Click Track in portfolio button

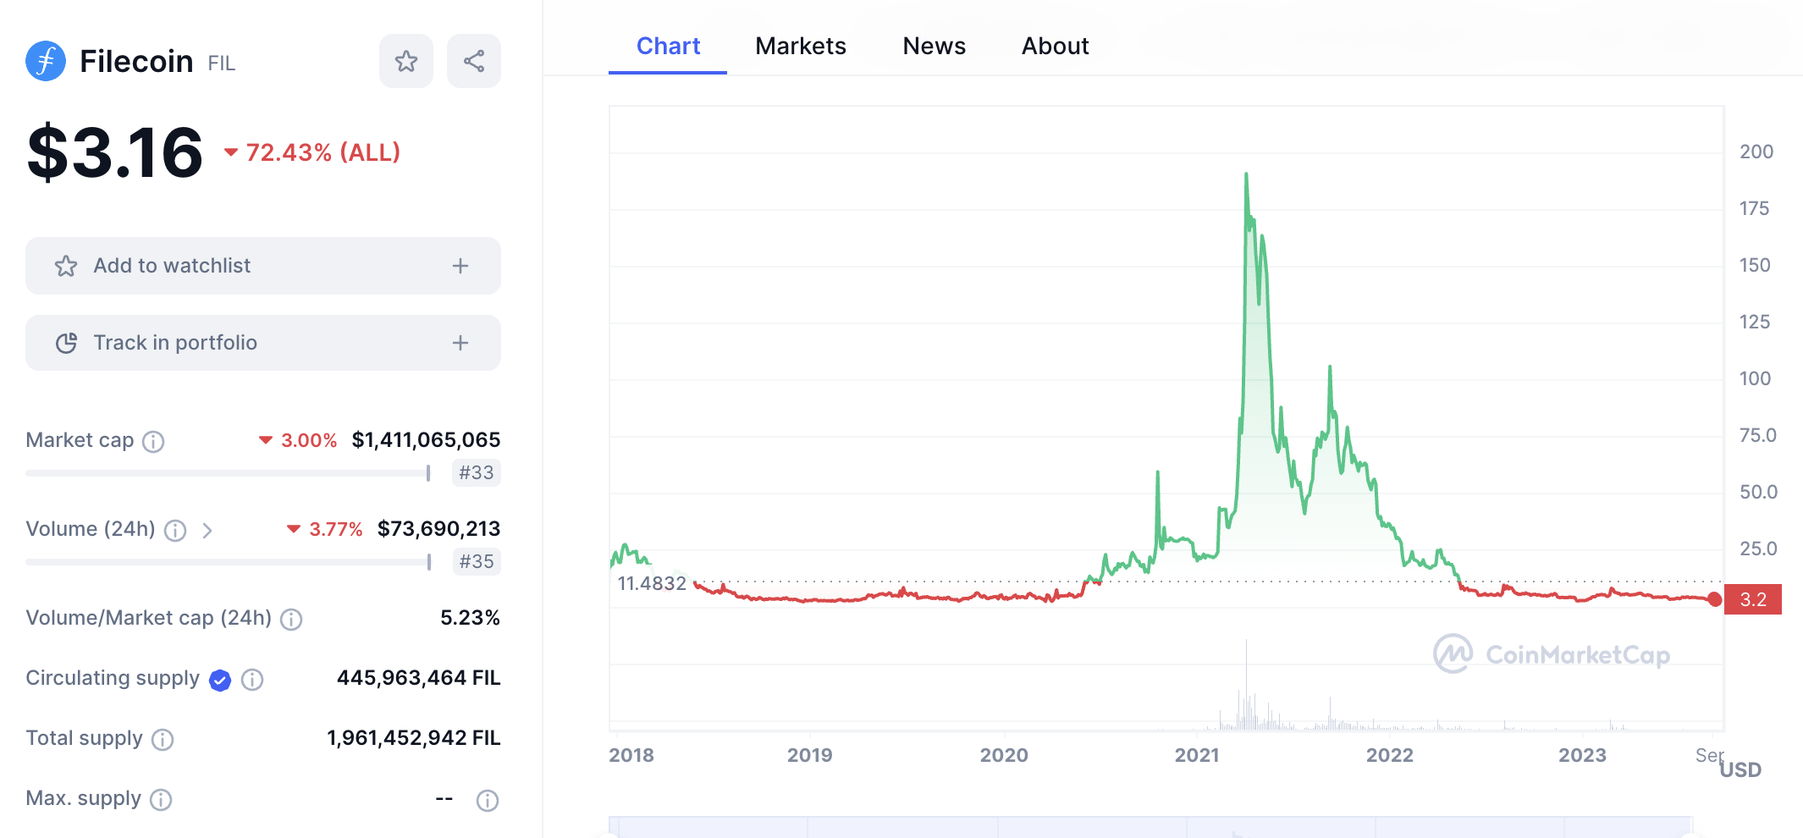[263, 343]
